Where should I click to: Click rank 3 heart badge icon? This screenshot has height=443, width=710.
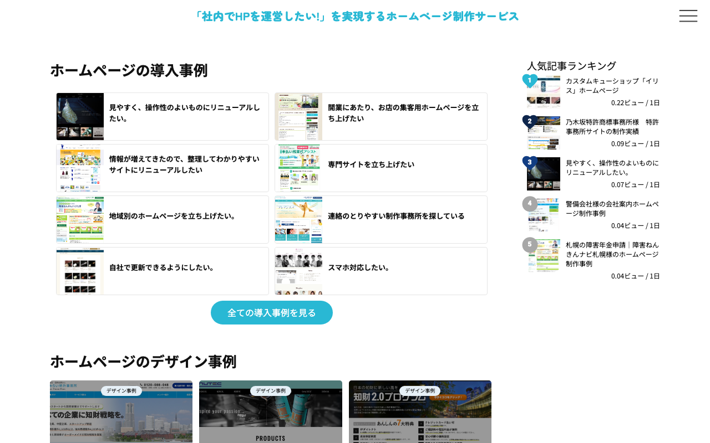[x=530, y=163]
